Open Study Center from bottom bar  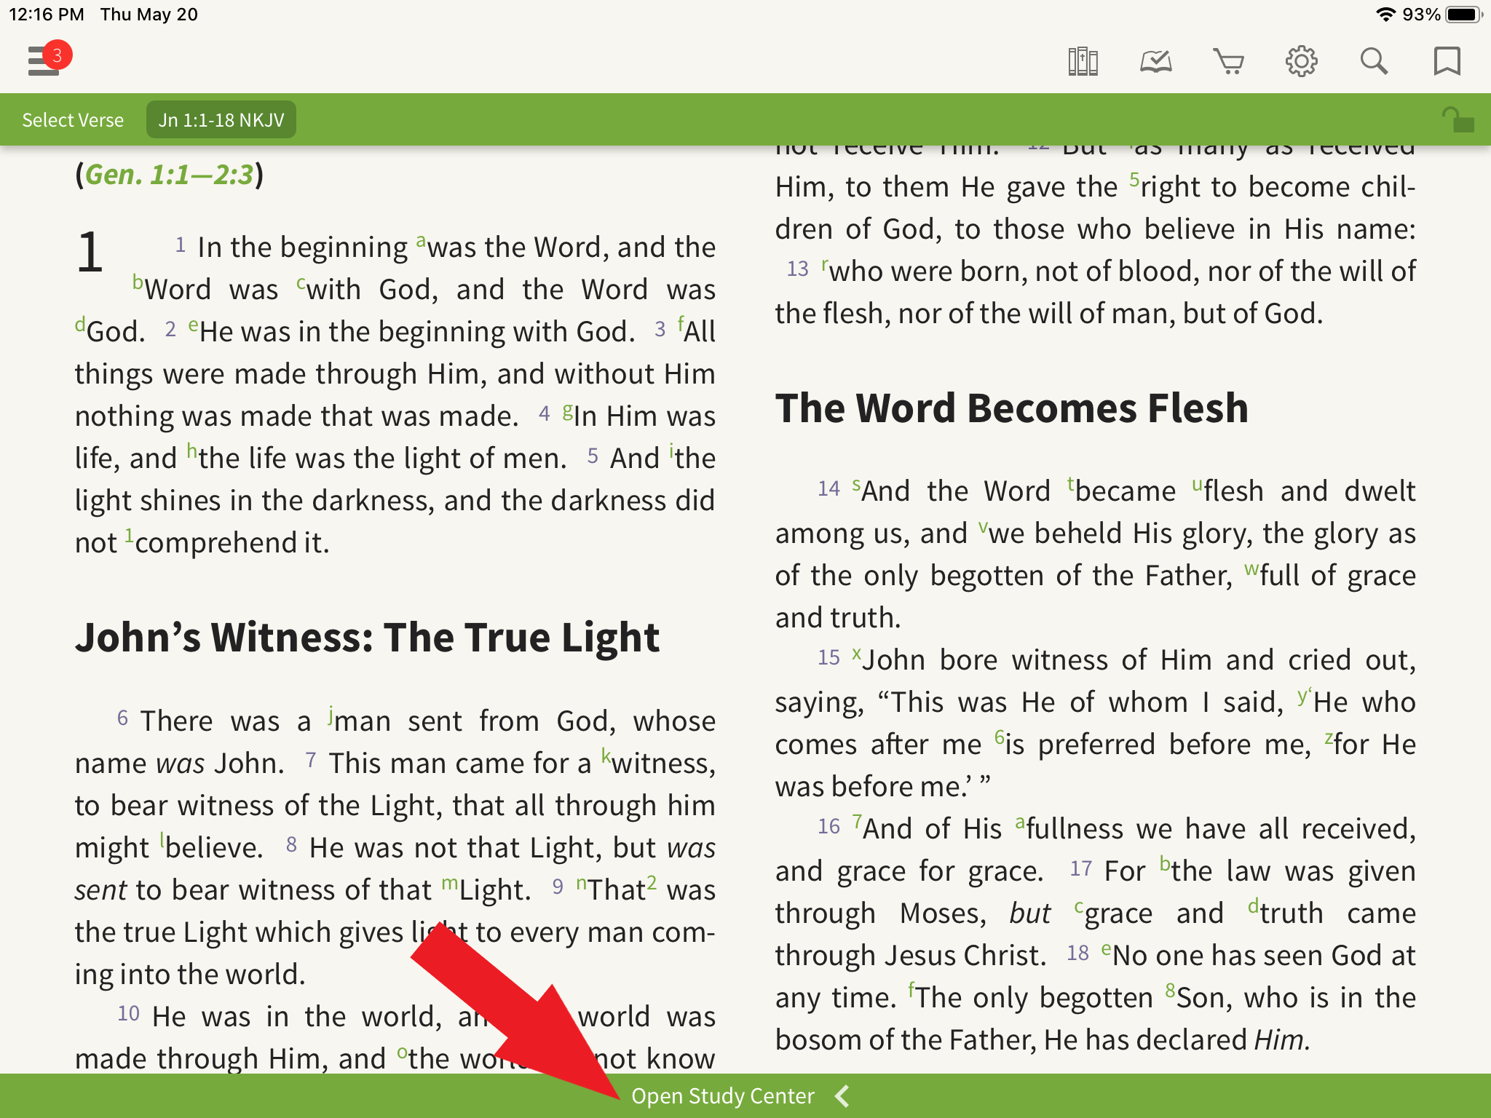(x=723, y=1096)
